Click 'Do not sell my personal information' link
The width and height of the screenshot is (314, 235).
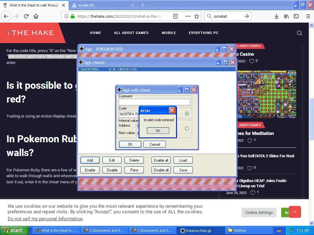coord(45,218)
